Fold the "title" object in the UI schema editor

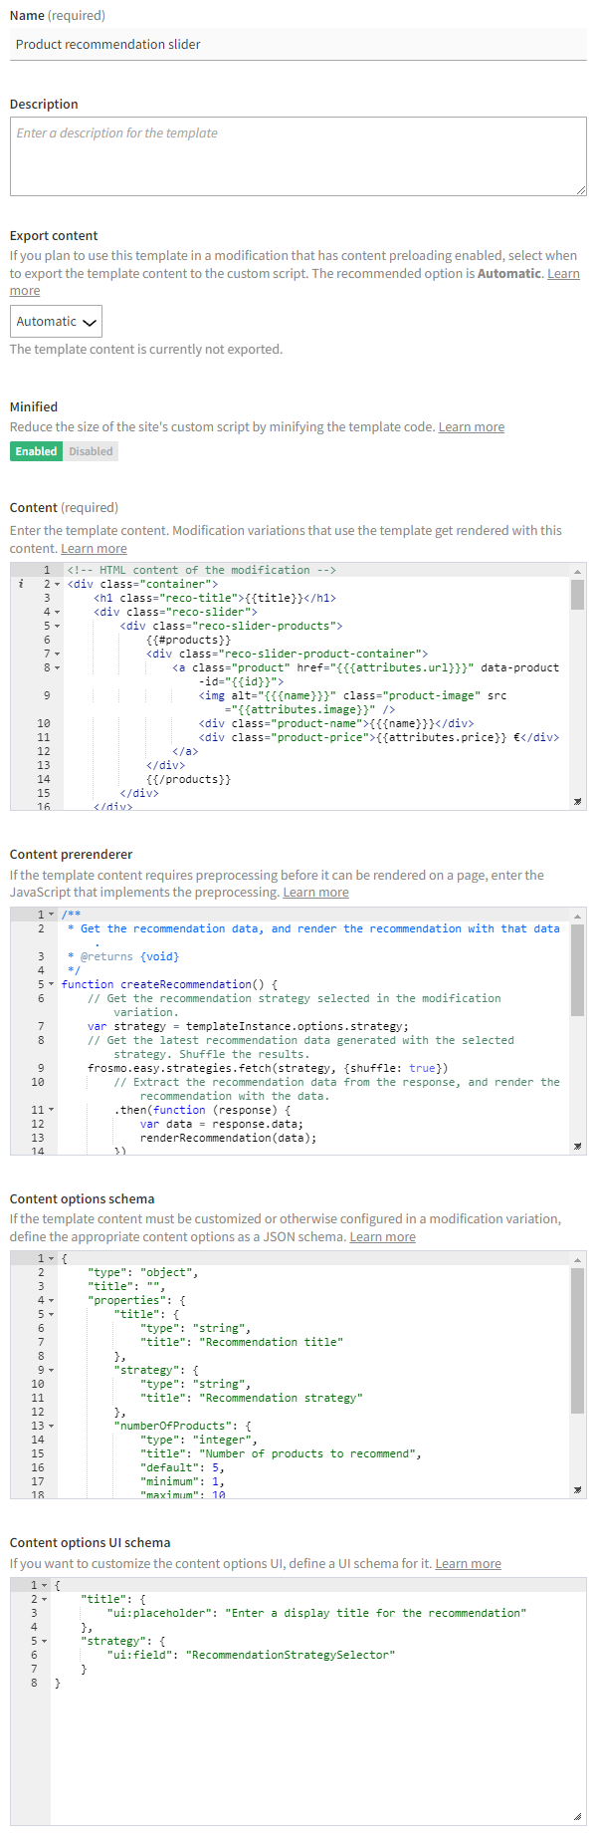pos(46,1599)
